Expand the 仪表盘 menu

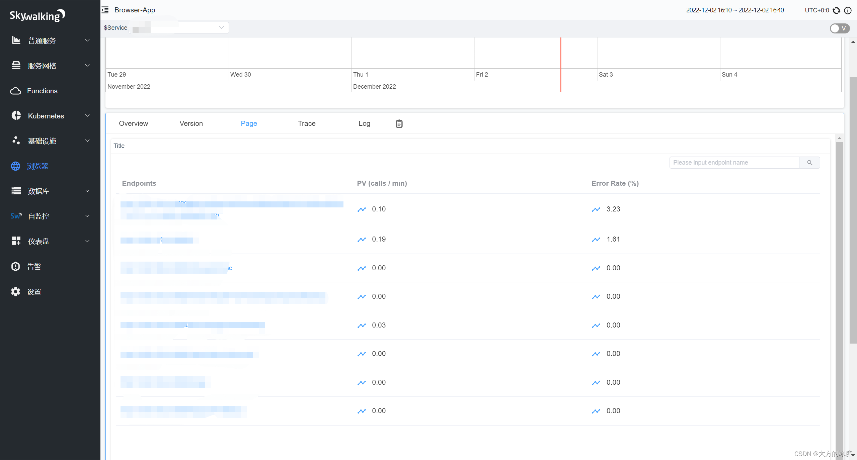click(x=38, y=241)
